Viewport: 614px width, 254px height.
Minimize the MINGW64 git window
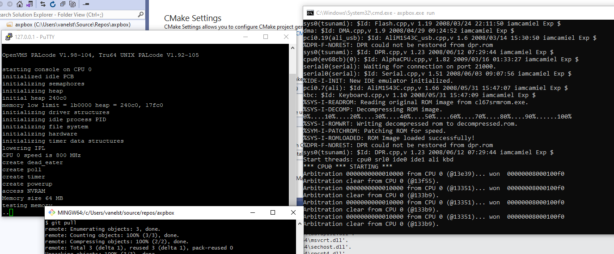pos(252,212)
